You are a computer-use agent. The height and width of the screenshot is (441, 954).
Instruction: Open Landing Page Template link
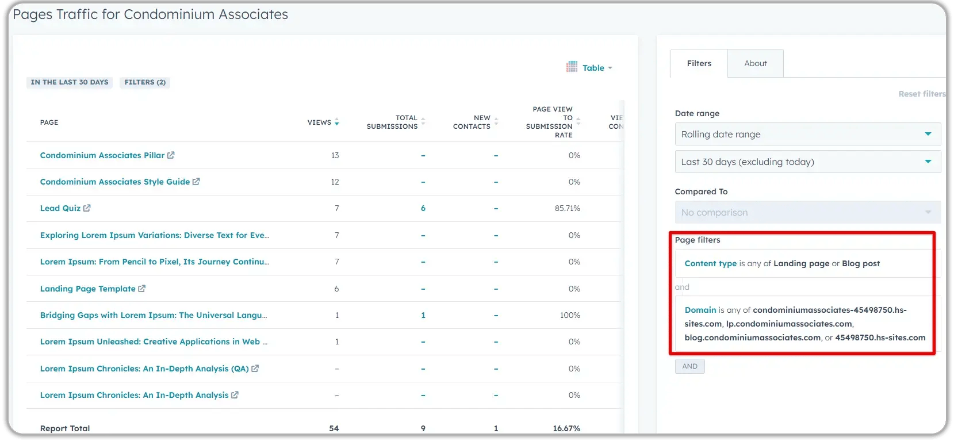[88, 289]
